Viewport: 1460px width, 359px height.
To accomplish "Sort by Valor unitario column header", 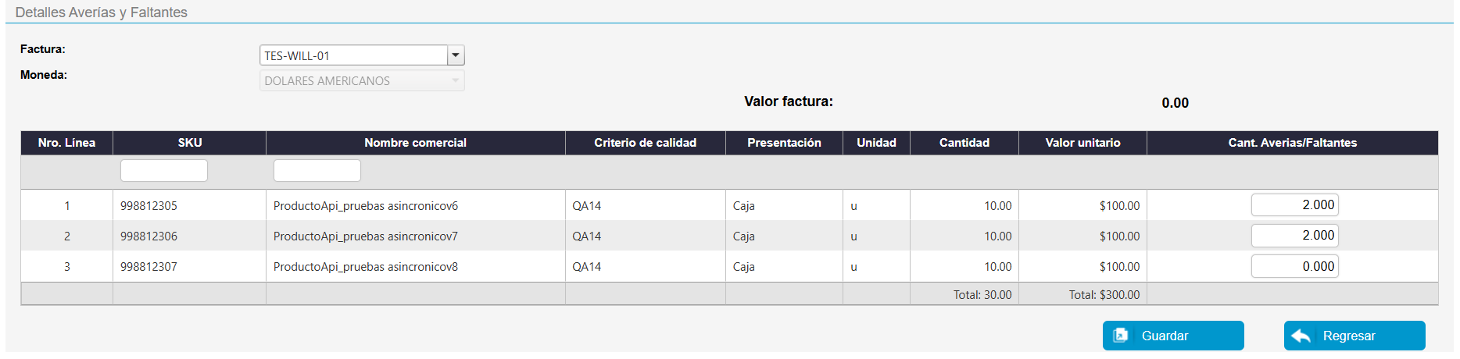I will pos(1082,143).
